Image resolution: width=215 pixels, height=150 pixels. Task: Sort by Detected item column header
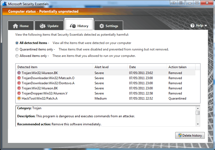(54, 67)
